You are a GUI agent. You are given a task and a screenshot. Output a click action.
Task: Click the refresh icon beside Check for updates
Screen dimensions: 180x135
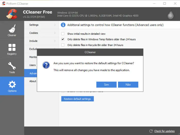(151, 131)
